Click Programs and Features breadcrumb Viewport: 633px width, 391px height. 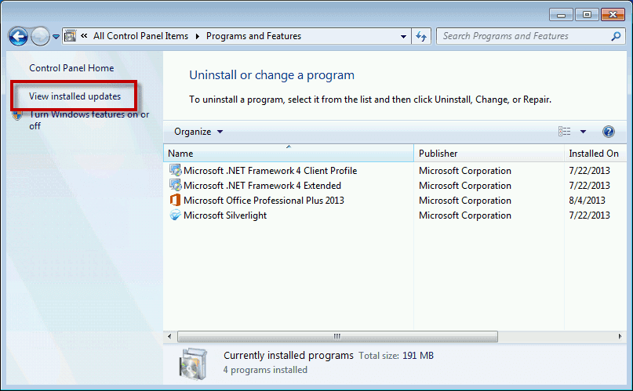tap(253, 36)
